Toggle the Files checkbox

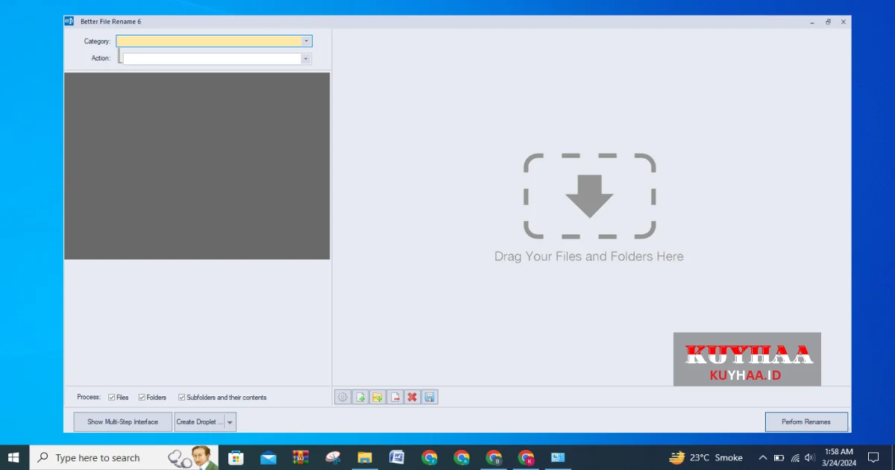pyautogui.click(x=112, y=398)
